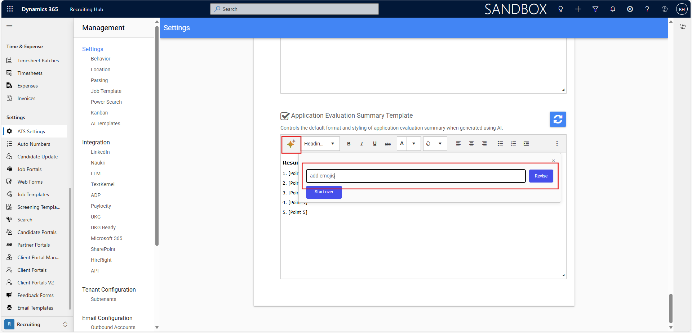Image resolution: width=692 pixels, height=333 pixels.
Task: Open Behavior under Settings
Action: 101,59
